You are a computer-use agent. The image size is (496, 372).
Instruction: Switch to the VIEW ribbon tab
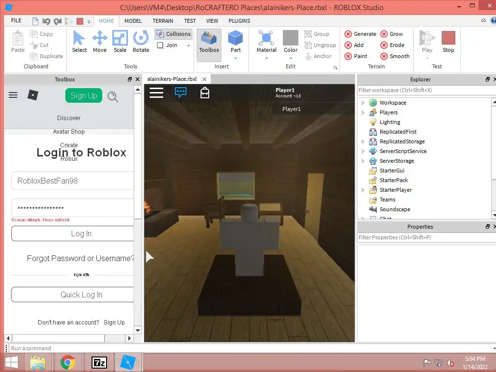[212, 21]
